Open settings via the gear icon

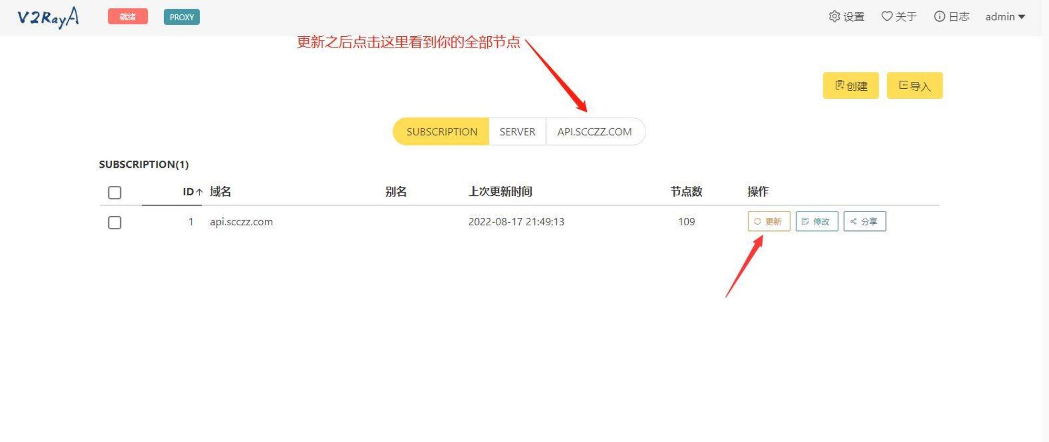coord(834,16)
